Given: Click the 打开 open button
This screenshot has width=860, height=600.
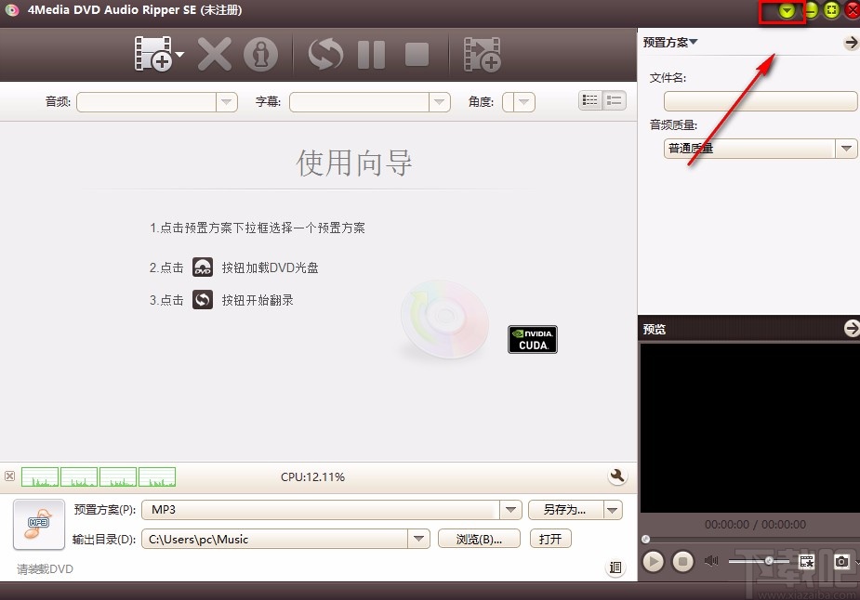Looking at the screenshot, I should (x=550, y=539).
